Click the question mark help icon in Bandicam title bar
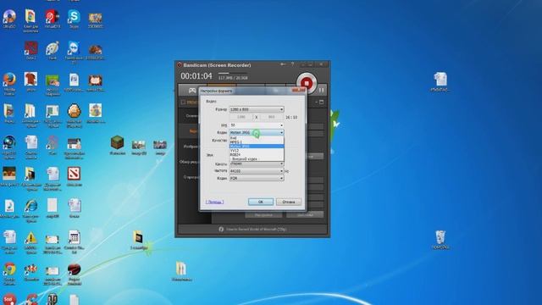The width and height of the screenshot is (542, 305). pos(292,64)
